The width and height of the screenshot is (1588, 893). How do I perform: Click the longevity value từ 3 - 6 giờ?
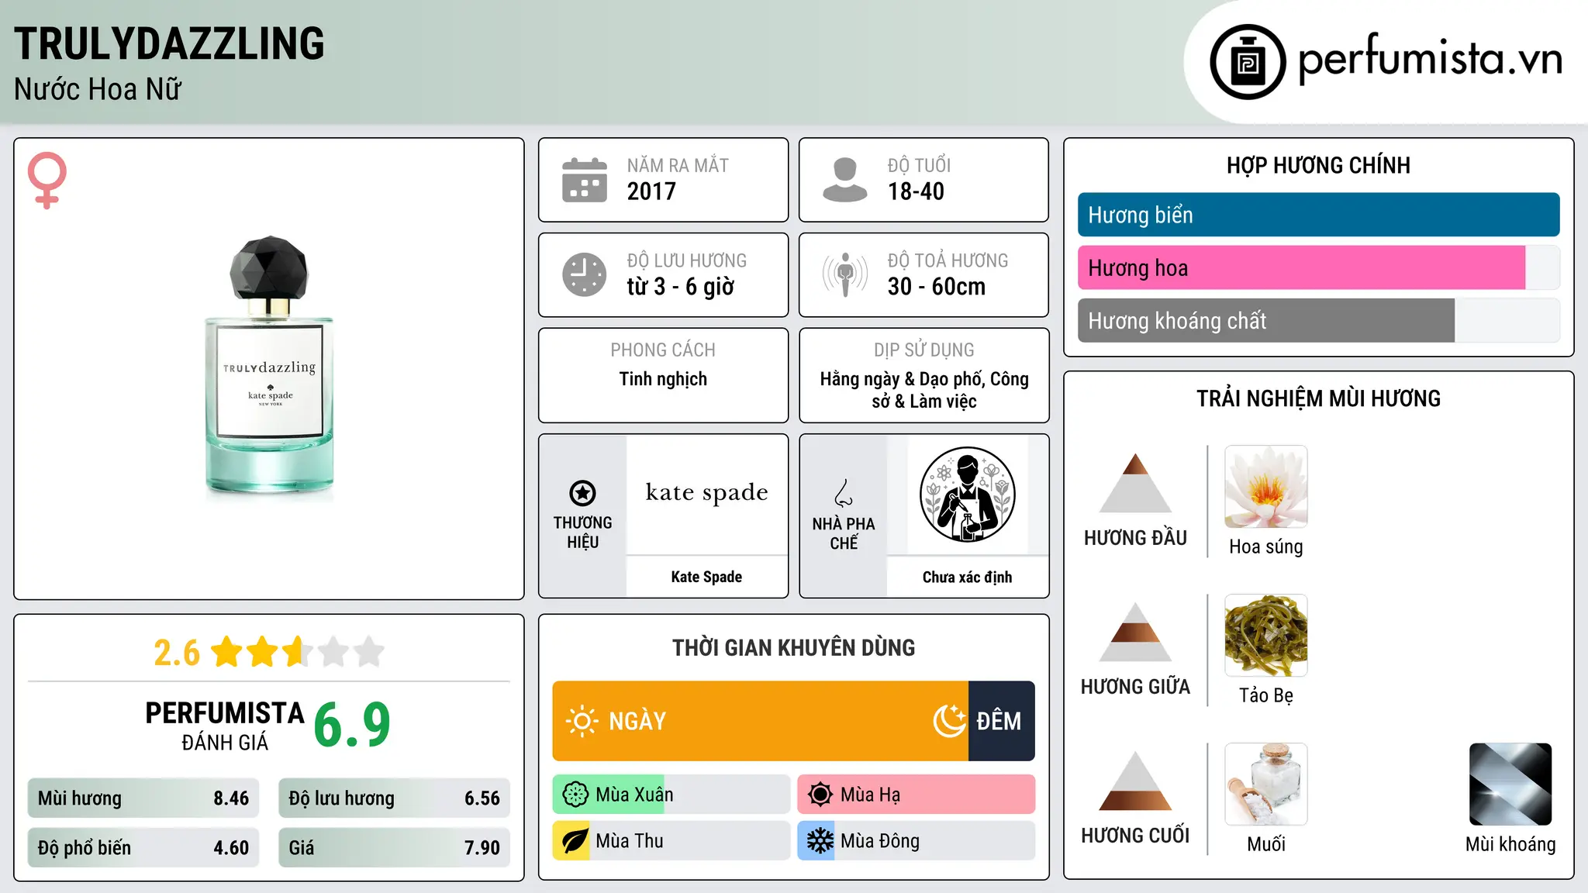681,287
